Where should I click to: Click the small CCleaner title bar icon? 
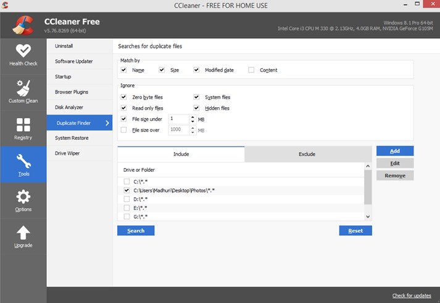(5, 5)
